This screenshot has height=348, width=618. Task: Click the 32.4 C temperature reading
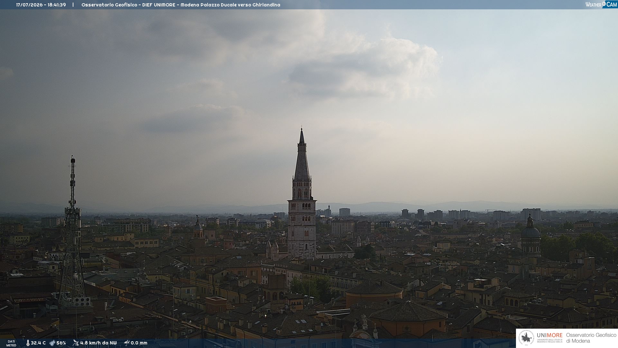point(38,343)
